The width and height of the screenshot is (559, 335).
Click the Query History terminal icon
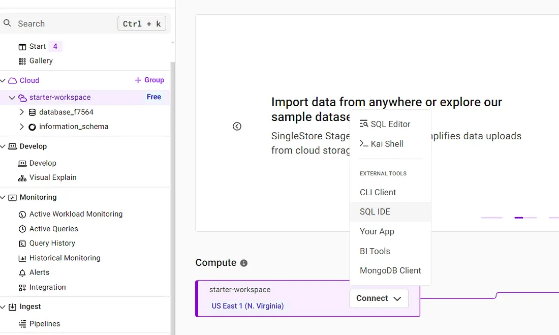[x=22, y=243]
